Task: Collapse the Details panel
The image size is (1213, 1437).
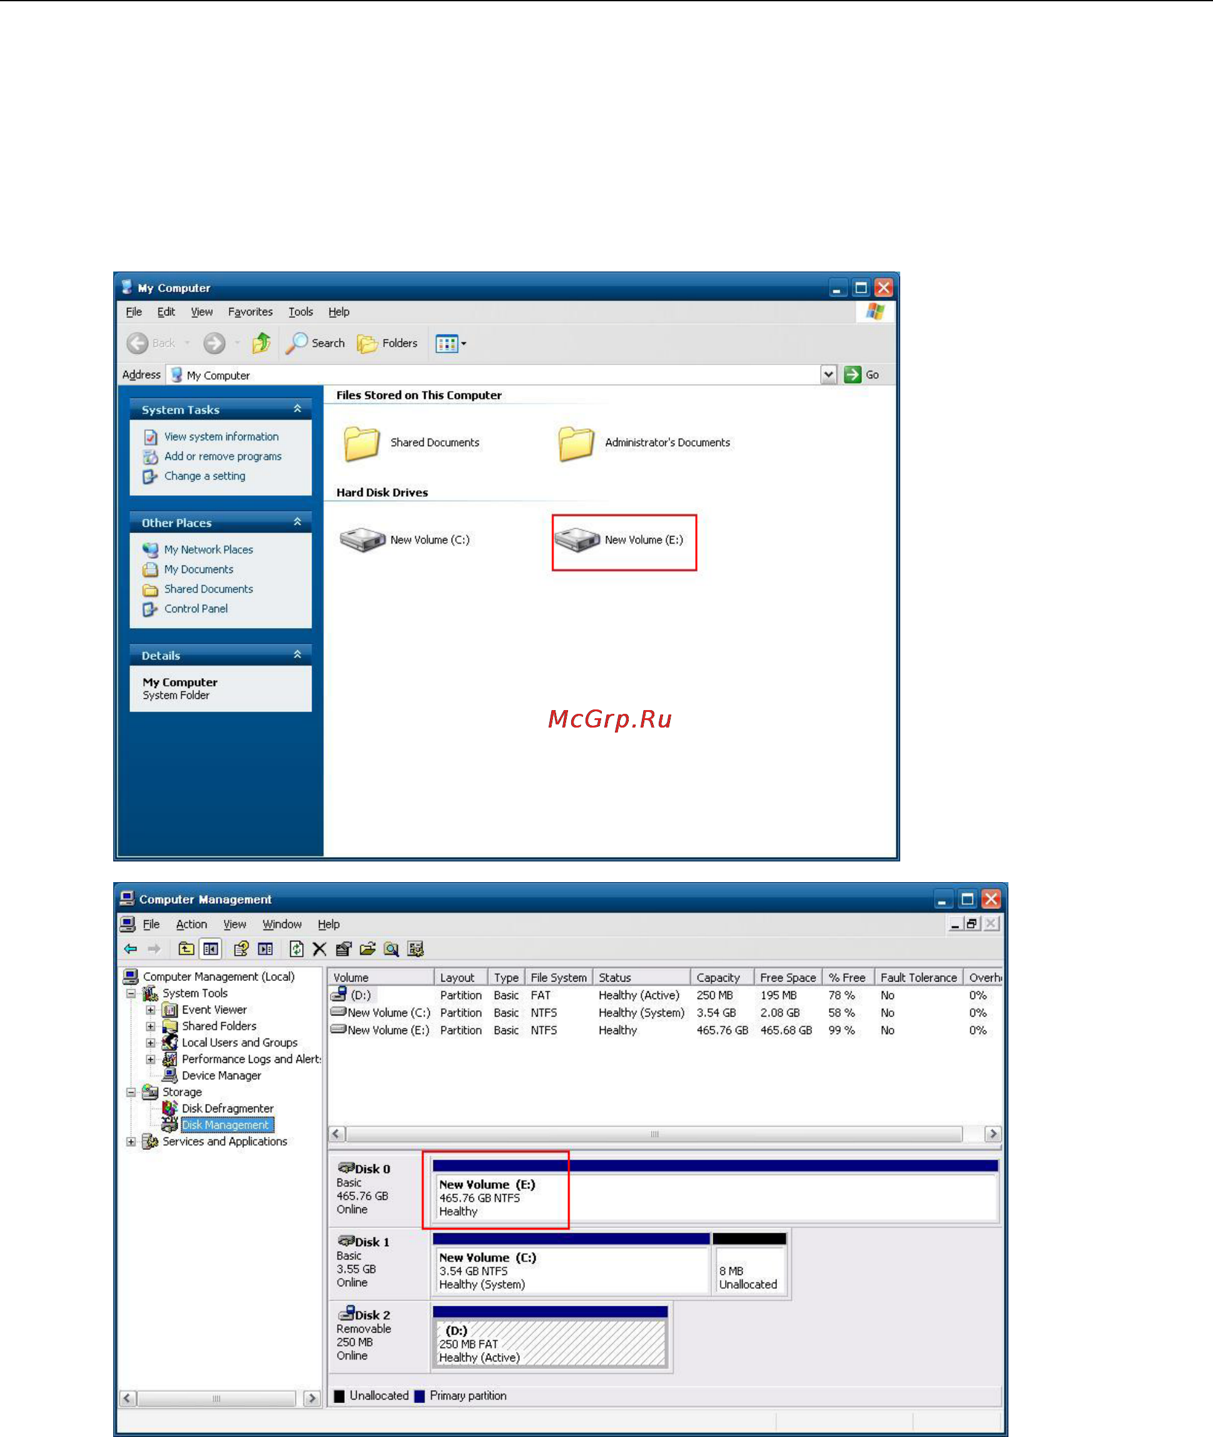Action: (x=297, y=654)
